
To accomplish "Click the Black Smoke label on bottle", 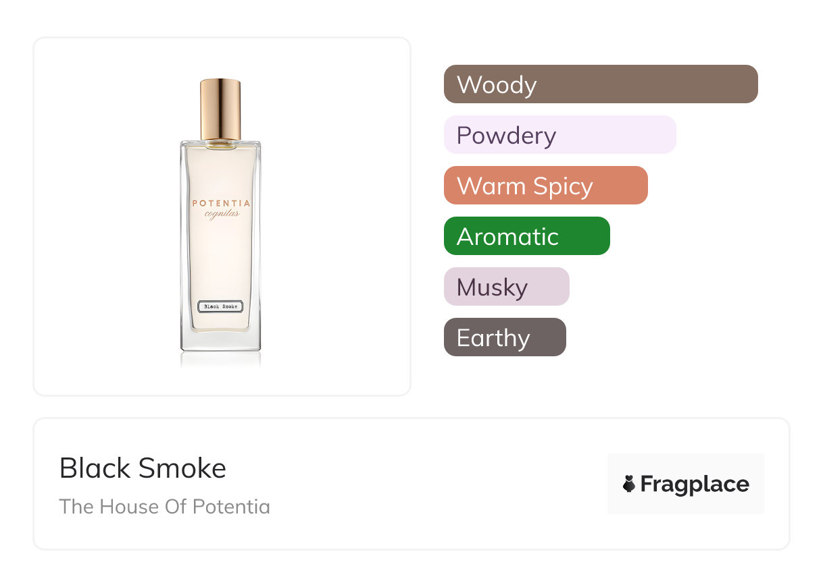I will point(220,306).
